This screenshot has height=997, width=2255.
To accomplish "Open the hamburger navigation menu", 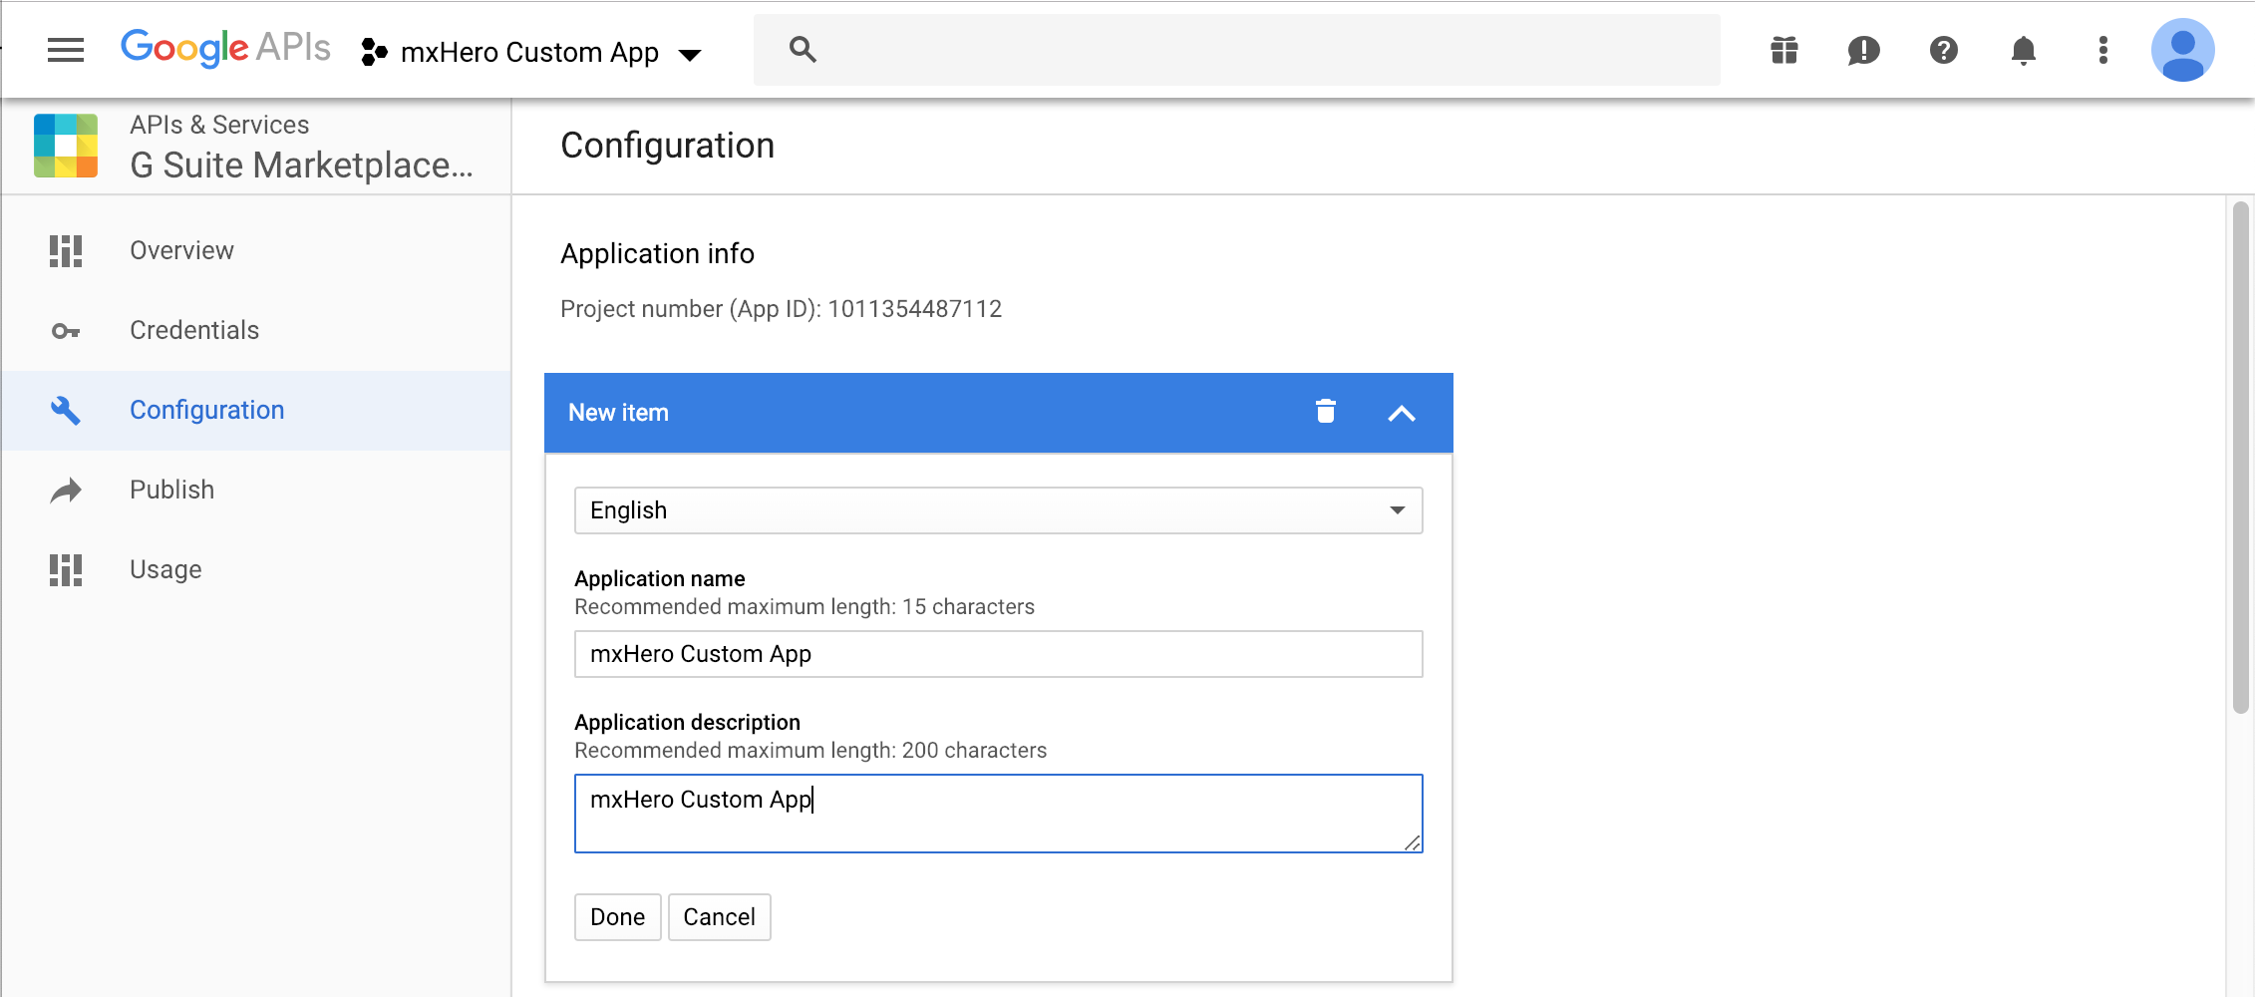I will point(66,50).
